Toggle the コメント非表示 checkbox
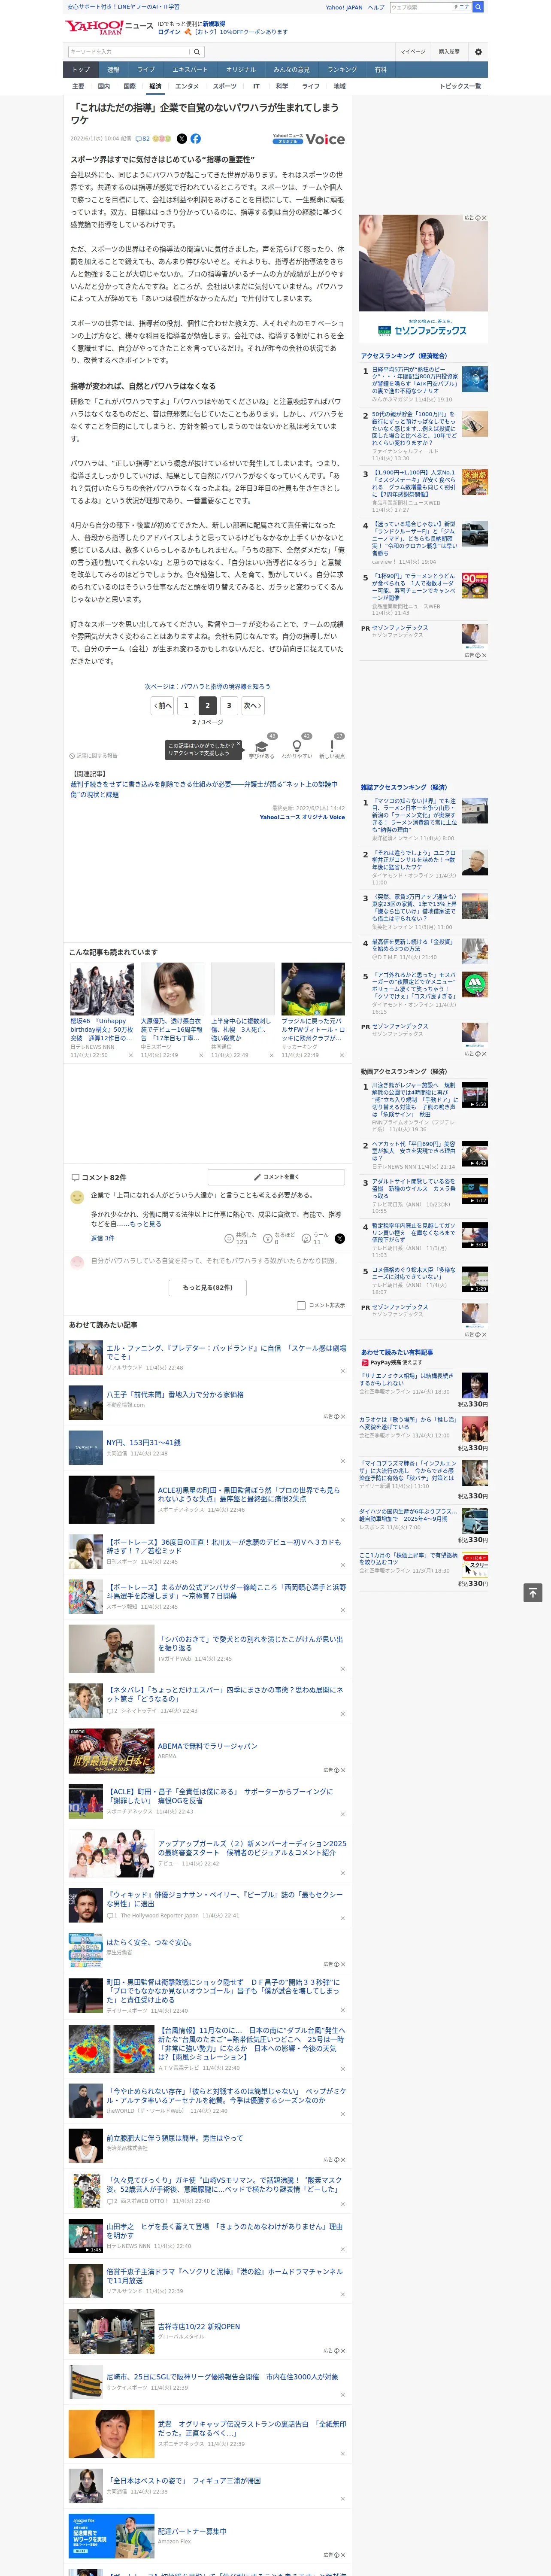Screen dimensions: 551x2576 (301, 1305)
